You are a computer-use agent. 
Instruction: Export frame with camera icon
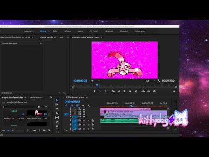point(155,91)
